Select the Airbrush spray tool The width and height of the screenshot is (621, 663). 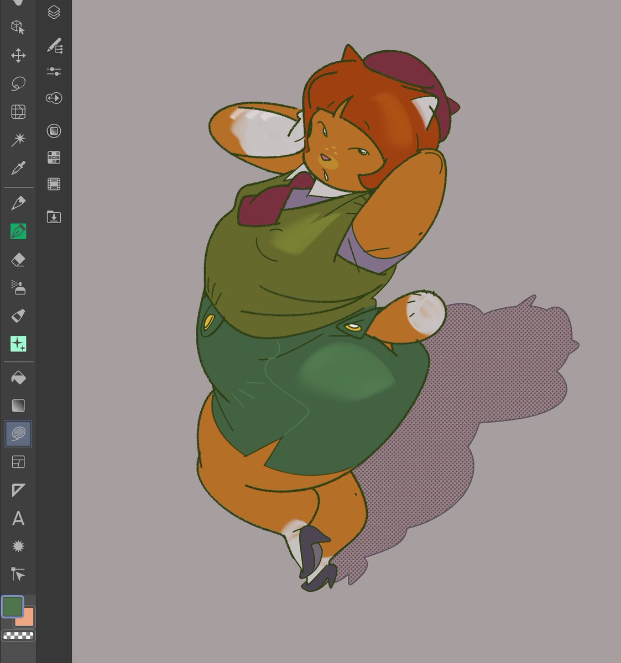pos(18,287)
